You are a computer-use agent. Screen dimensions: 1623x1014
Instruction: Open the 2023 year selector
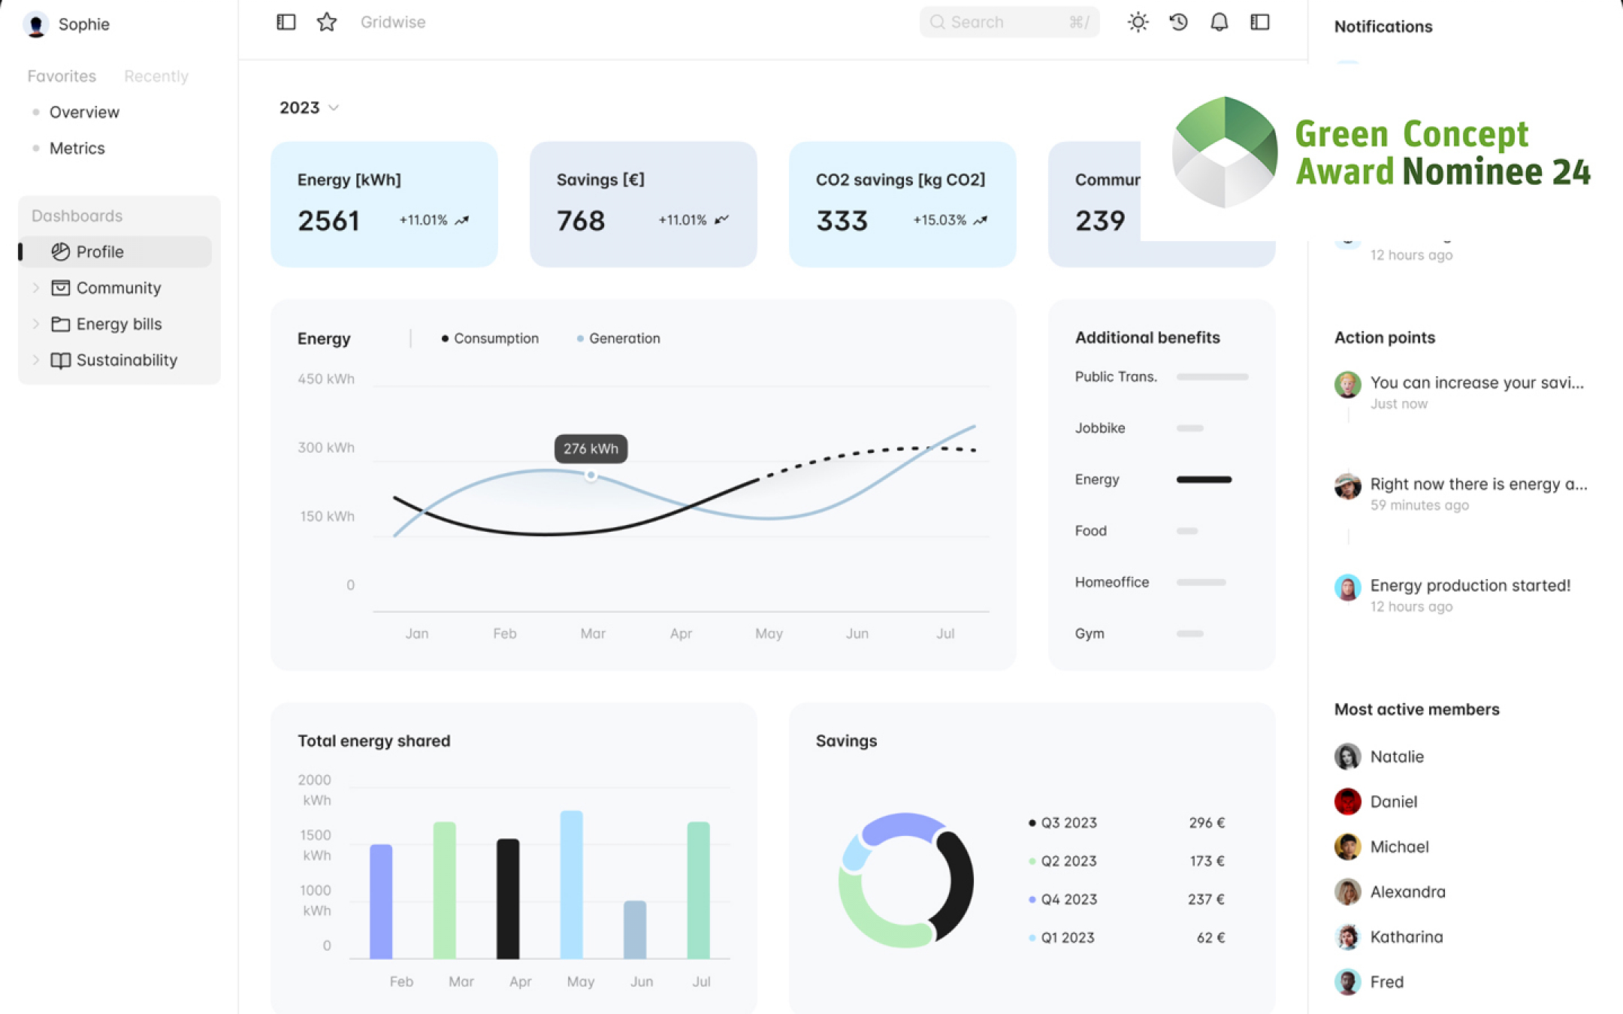(308, 107)
